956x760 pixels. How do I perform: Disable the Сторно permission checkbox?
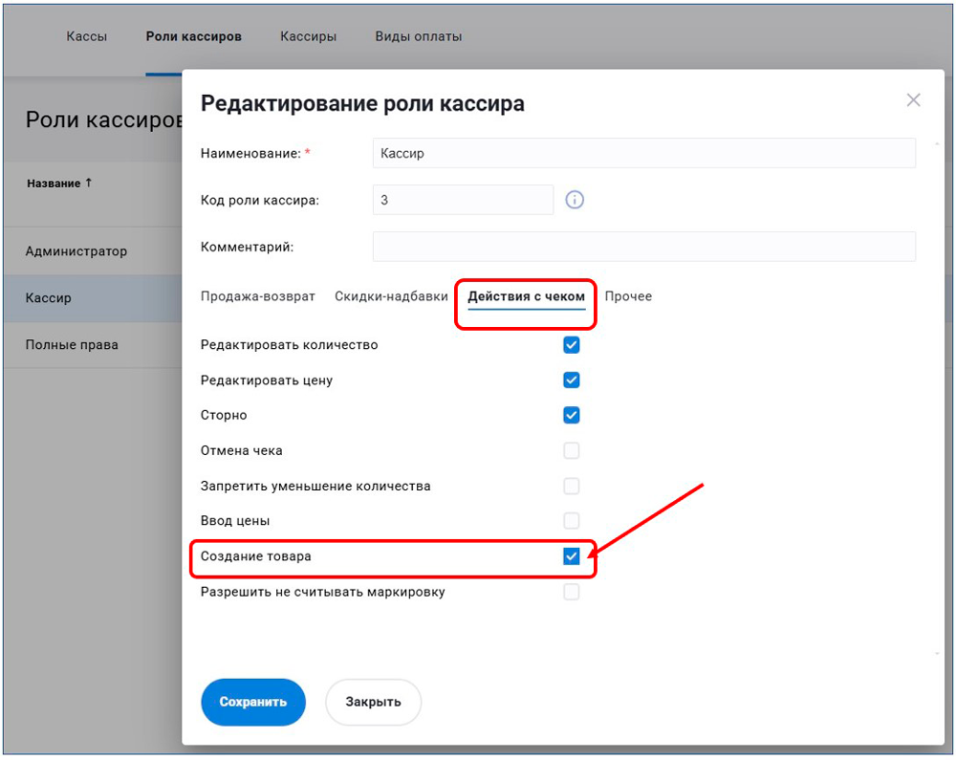point(572,416)
